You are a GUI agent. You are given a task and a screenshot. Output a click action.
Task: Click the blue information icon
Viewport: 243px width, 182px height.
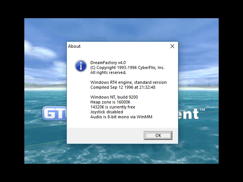pyautogui.click(x=81, y=66)
